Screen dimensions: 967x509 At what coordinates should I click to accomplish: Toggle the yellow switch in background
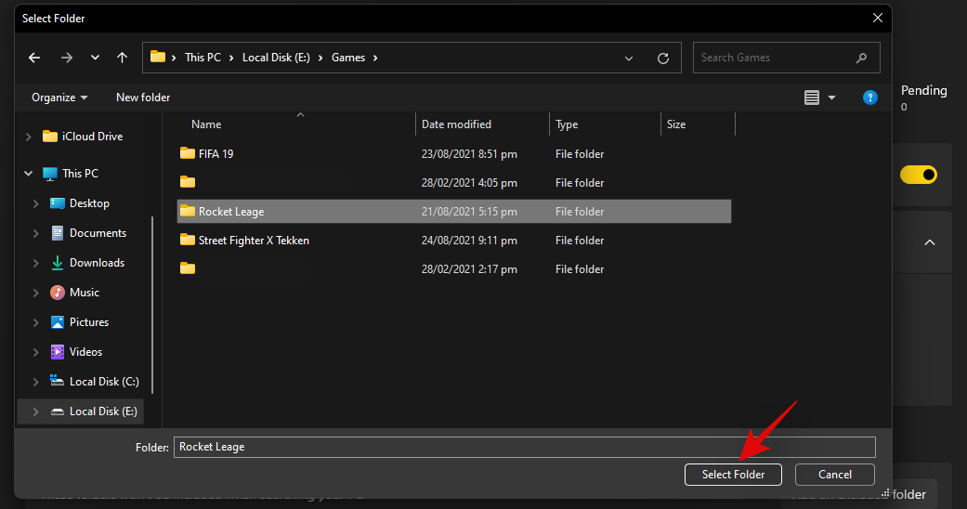[918, 175]
